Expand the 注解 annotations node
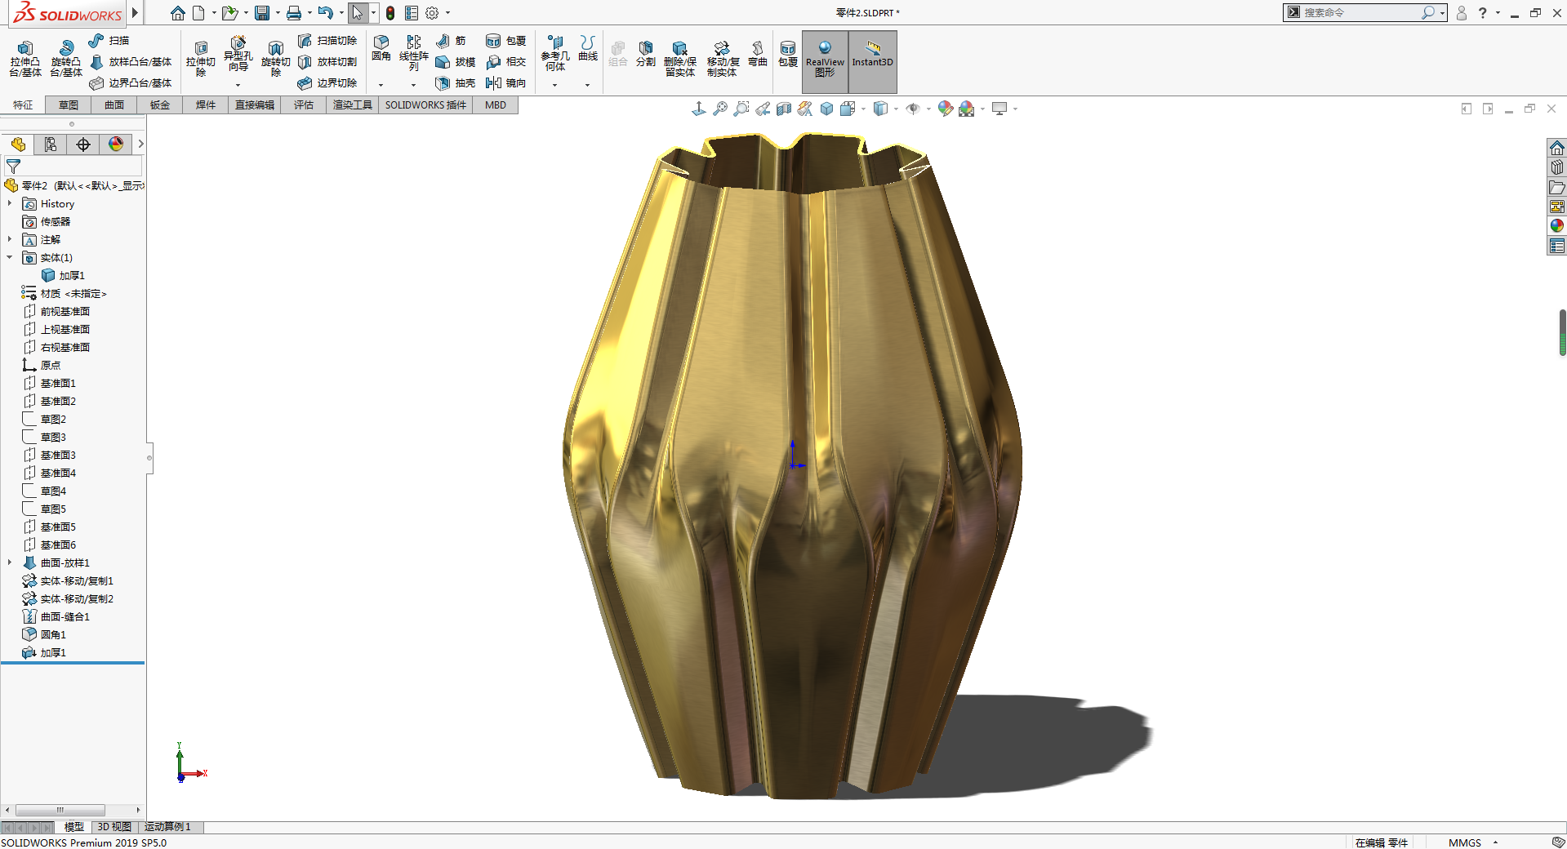This screenshot has width=1567, height=849. (x=10, y=239)
